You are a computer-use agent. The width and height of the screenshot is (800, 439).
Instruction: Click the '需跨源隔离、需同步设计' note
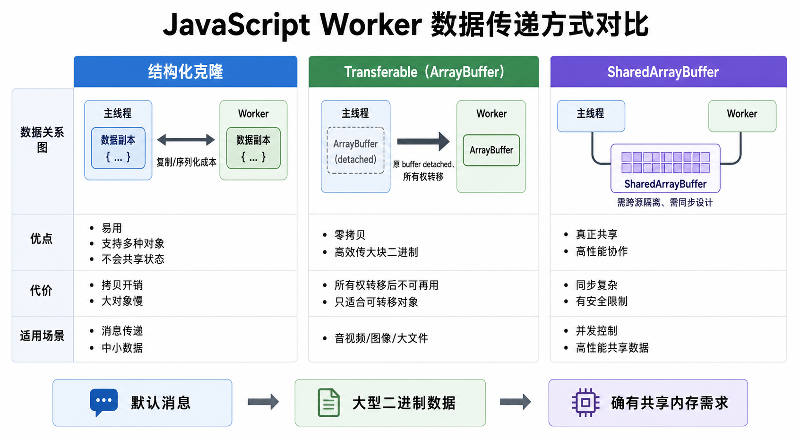point(665,203)
